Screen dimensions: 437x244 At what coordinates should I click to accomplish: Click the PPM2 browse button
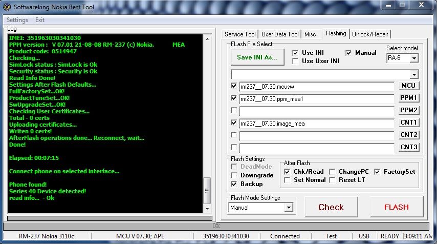click(x=408, y=110)
